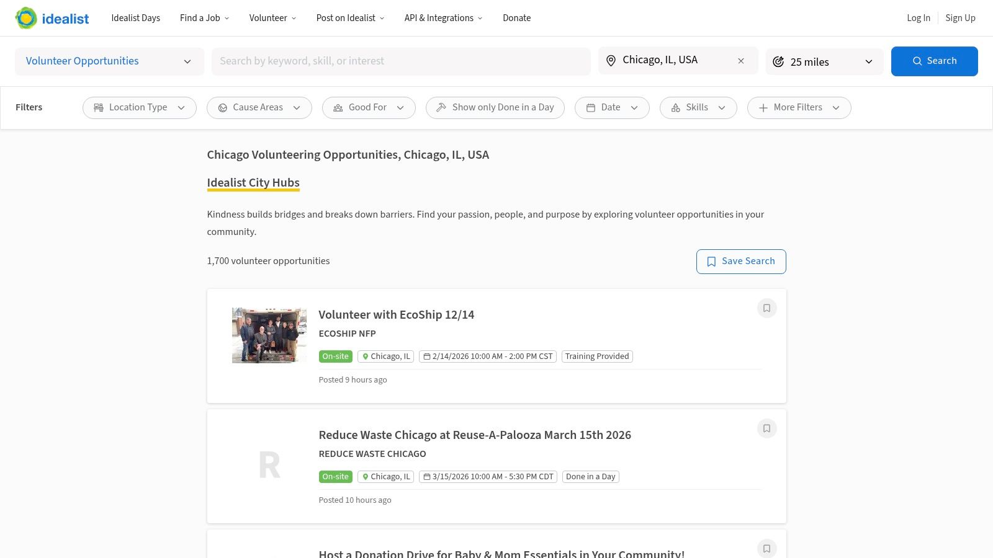Click the 1,700 volunteer opportunities count

268,261
